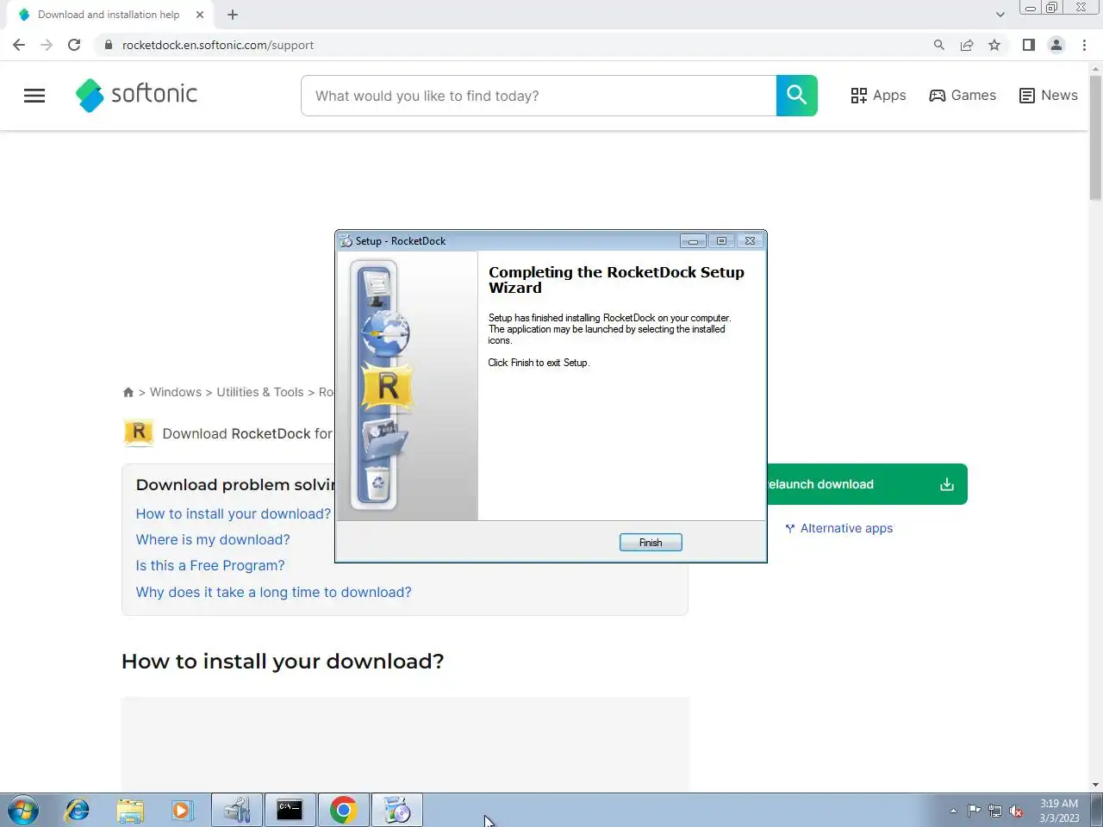Viewport: 1103px width, 827px height.
Task: Go forward in Chrome
Action: (47, 45)
